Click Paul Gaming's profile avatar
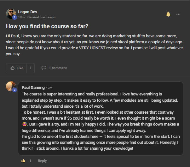 [x=11, y=86]
